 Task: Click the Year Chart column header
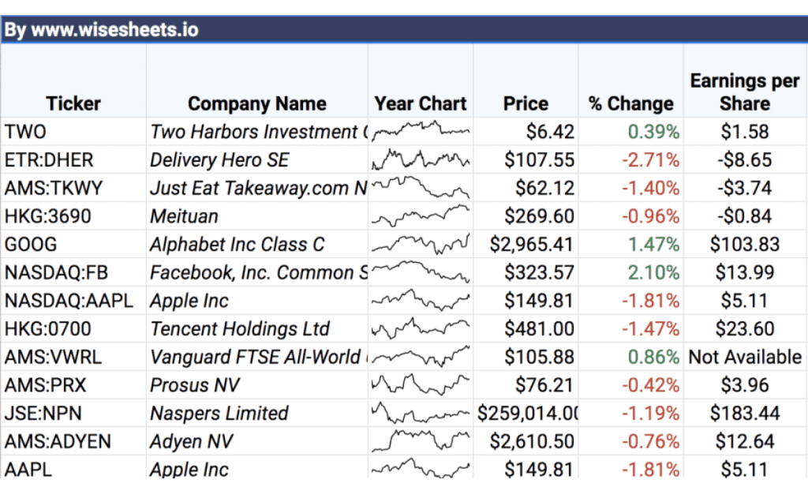click(x=421, y=103)
